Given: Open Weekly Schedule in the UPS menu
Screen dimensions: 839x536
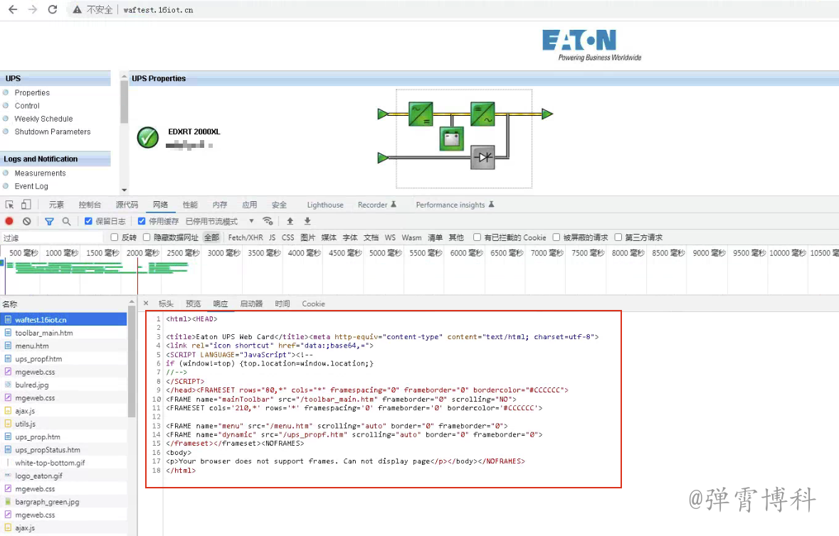Looking at the screenshot, I should (x=43, y=119).
